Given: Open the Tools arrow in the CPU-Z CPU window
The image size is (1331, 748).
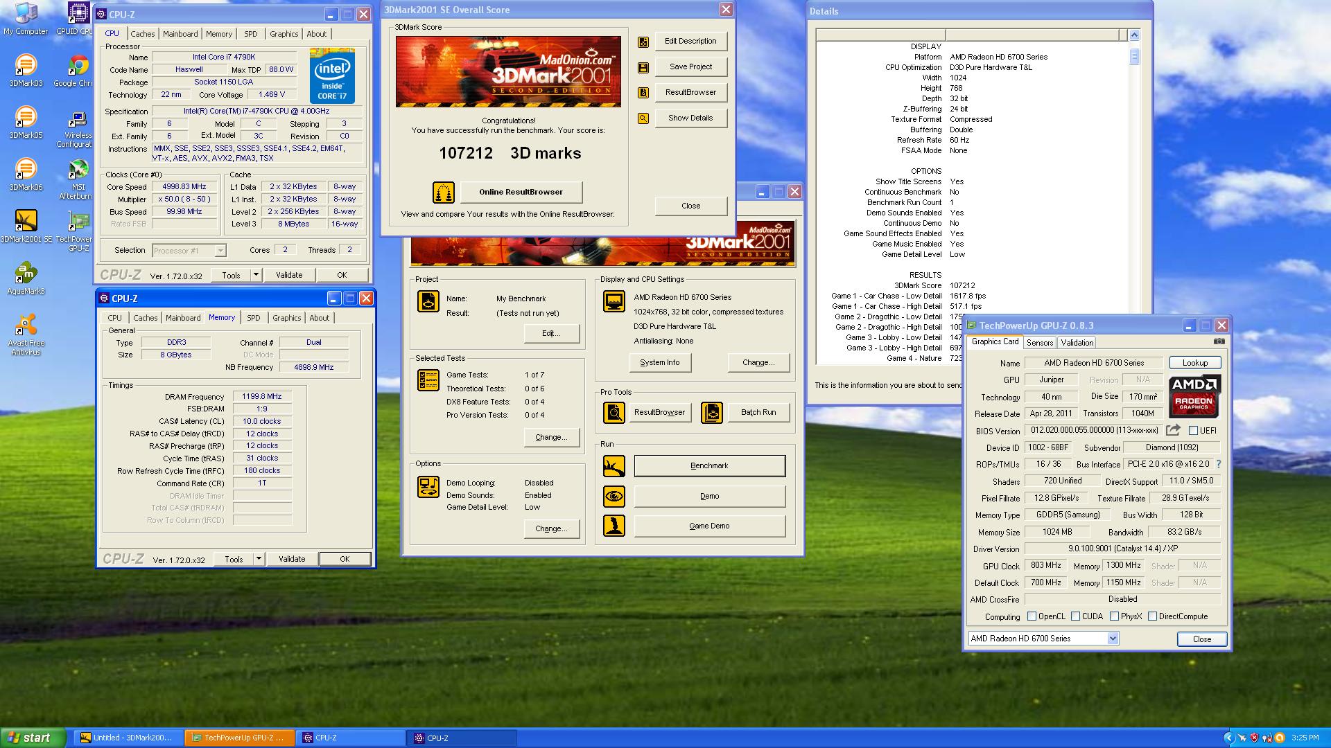Looking at the screenshot, I should [x=256, y=275].
